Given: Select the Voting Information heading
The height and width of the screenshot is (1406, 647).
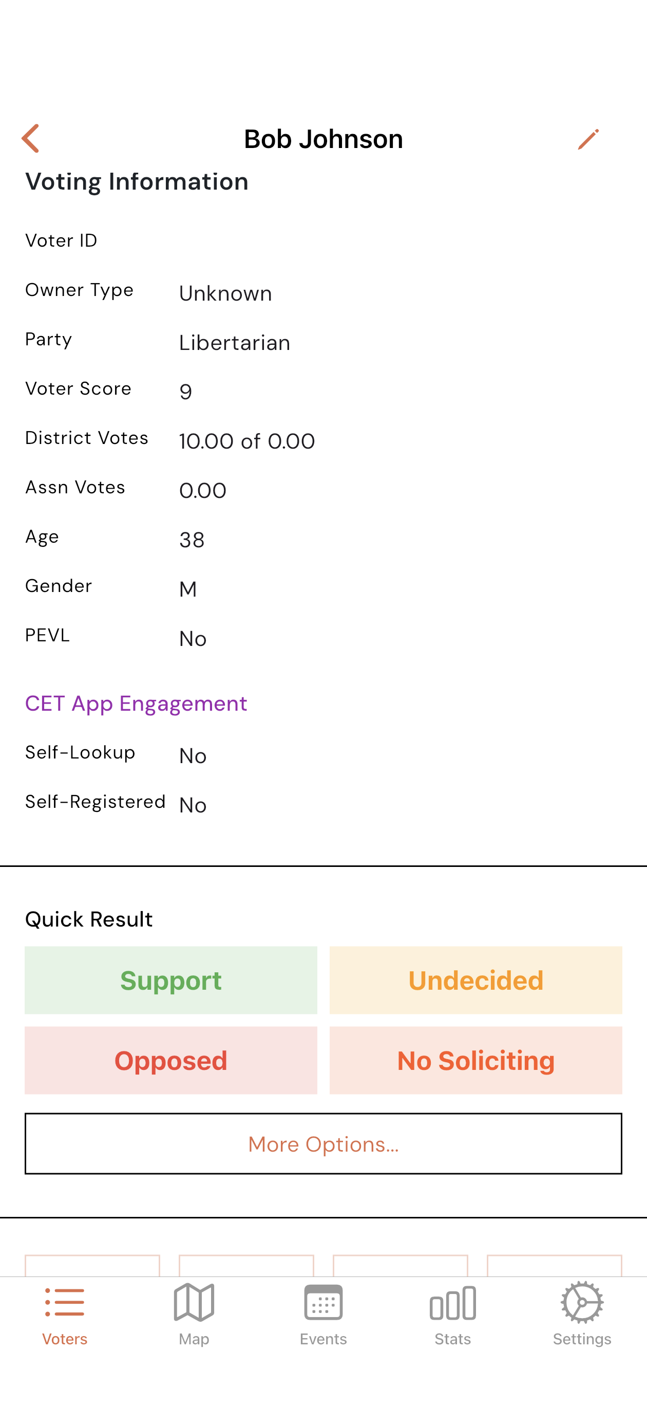Looking at the screenshot, I should [137, 181].
